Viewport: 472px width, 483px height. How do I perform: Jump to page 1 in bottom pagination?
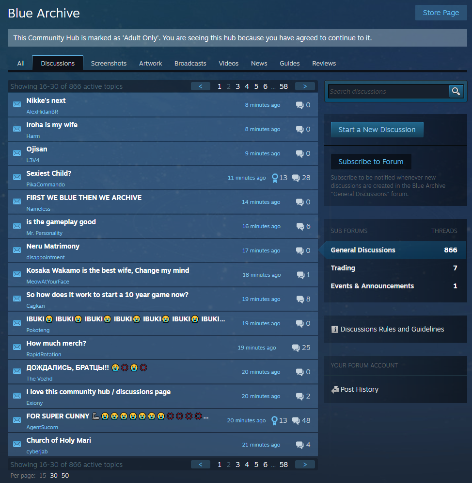point(219,465)
